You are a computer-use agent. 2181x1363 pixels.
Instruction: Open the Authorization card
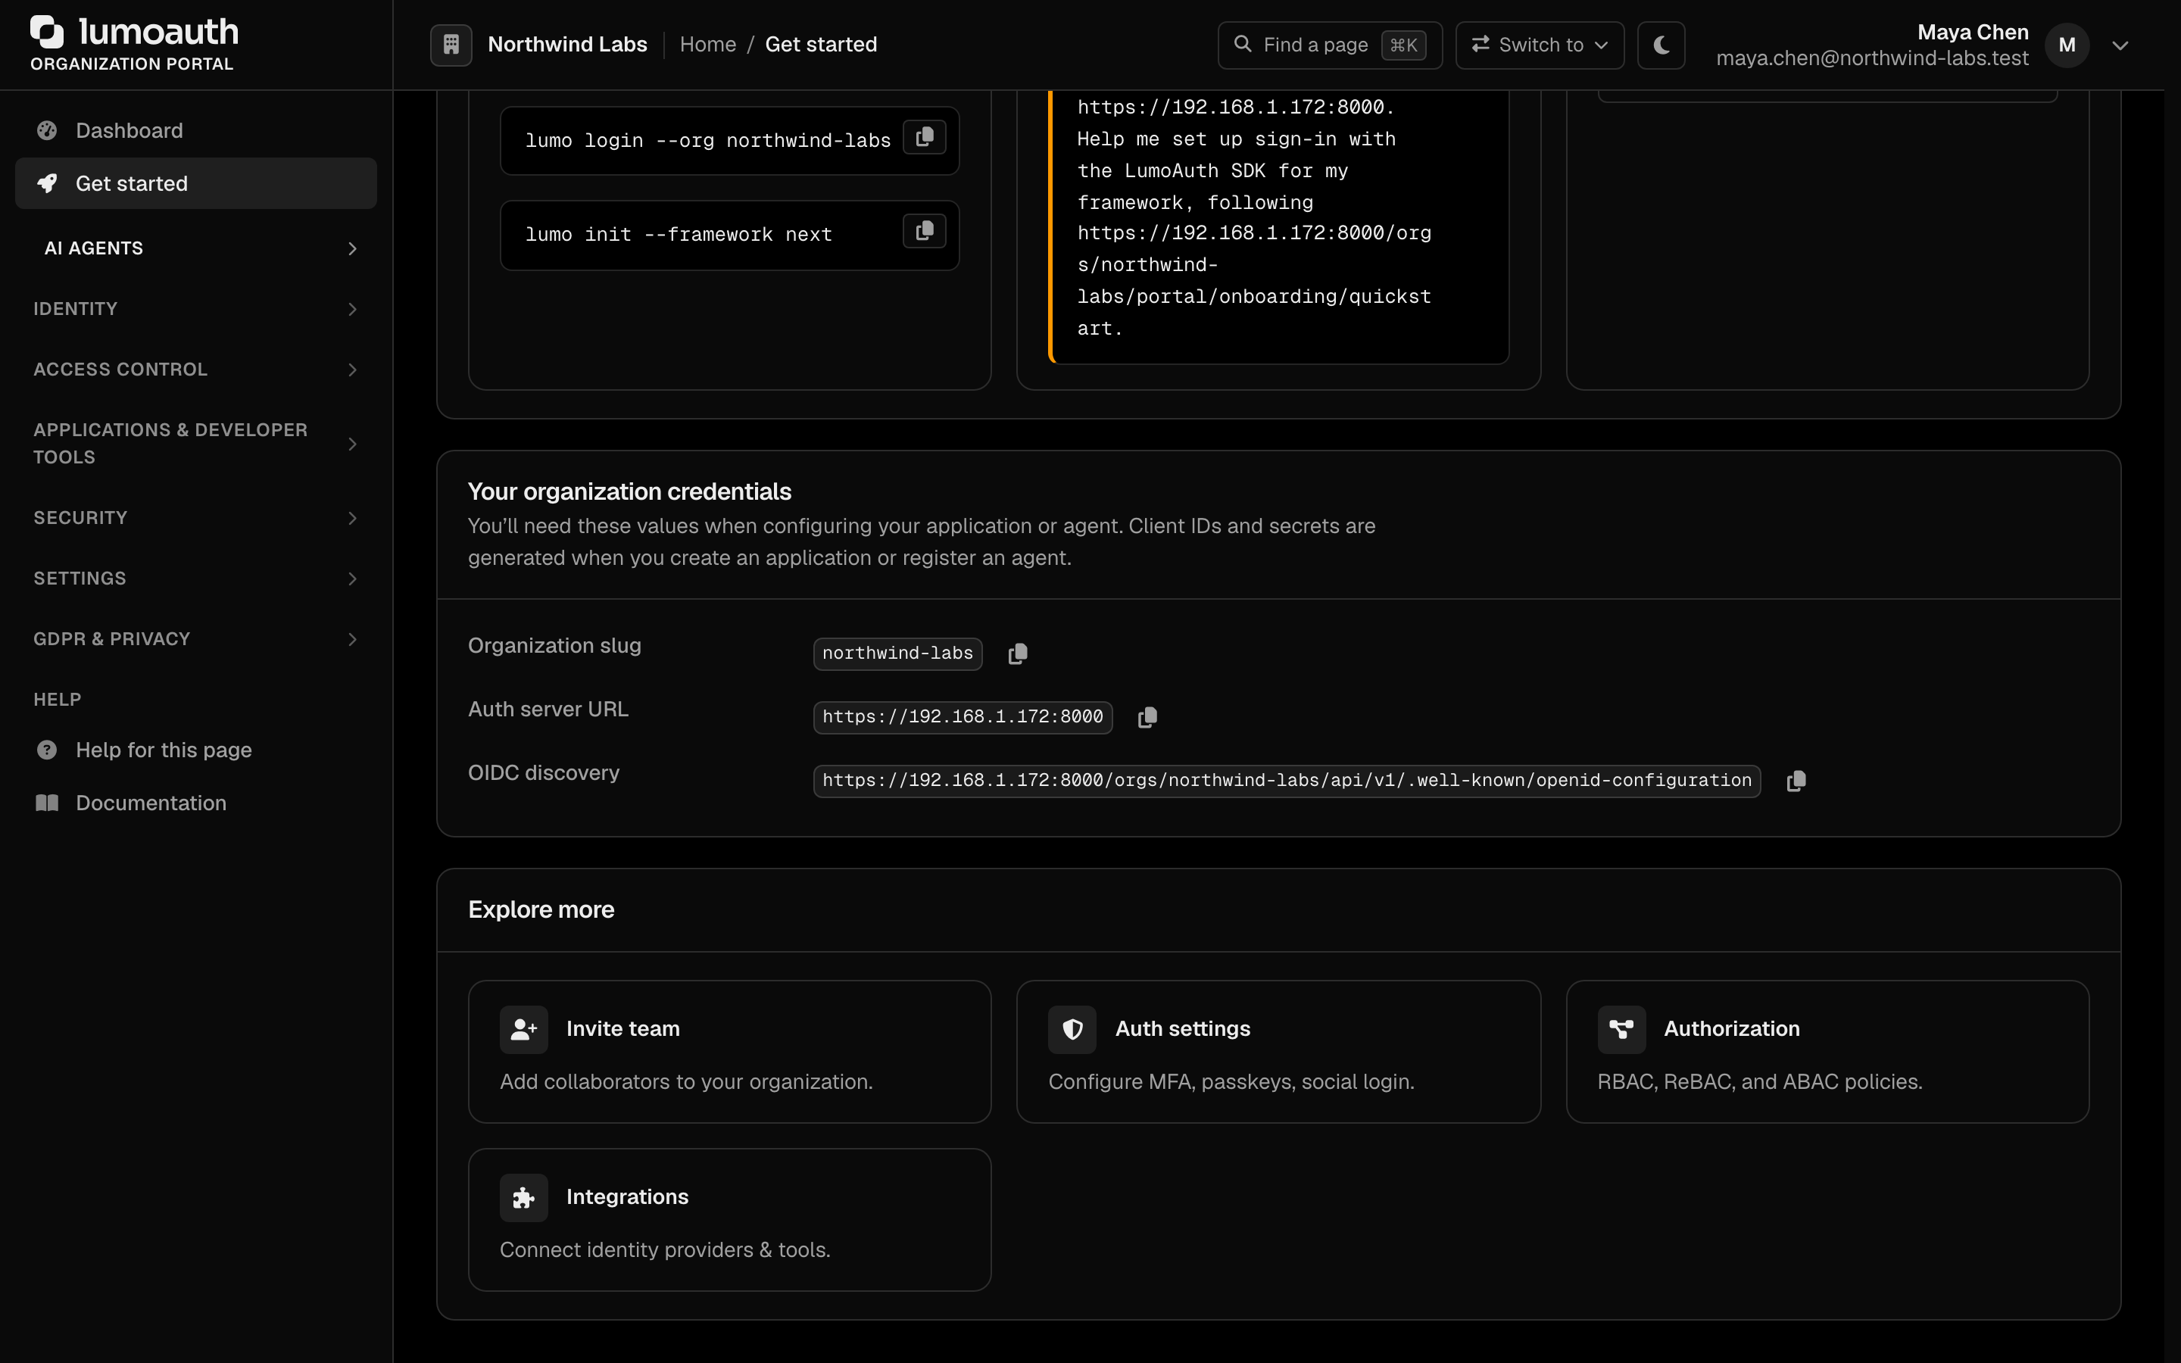click(x=1827, y=1052)
